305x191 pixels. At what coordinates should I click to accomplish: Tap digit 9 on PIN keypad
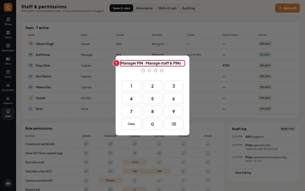174,111
